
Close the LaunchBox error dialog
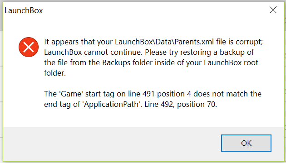click(273, 10)
